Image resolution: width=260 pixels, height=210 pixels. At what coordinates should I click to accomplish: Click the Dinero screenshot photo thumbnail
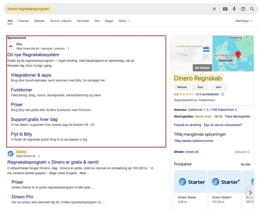[191, 53]
